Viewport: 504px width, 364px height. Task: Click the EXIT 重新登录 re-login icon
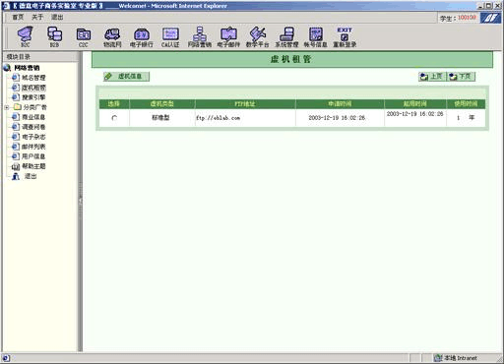(345, 36)
